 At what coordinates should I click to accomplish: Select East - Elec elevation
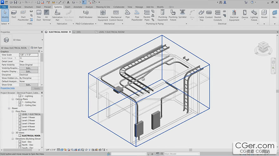(x=27, y=142)
